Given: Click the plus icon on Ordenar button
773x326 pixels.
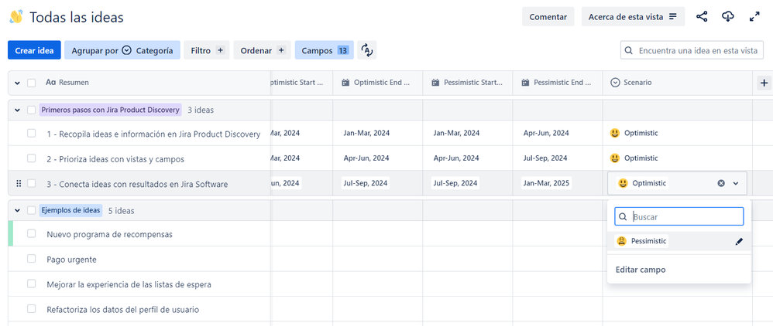Looking at the screenshot, I should pyautogui.click(x=281, y=50).
